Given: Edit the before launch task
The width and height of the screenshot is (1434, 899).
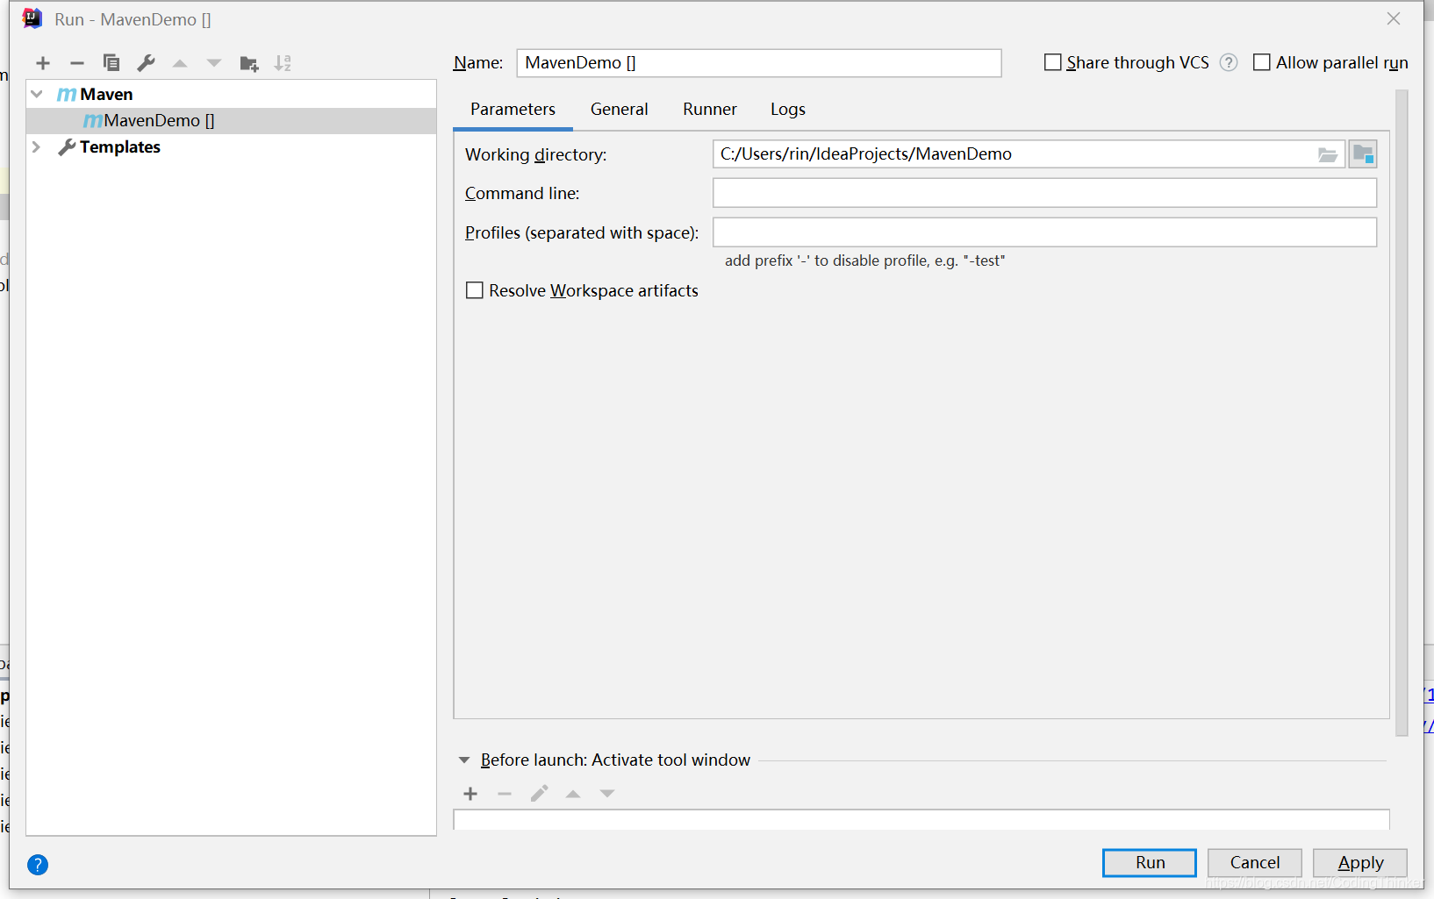Looking at the screenshot, I should tap(539, 794).
